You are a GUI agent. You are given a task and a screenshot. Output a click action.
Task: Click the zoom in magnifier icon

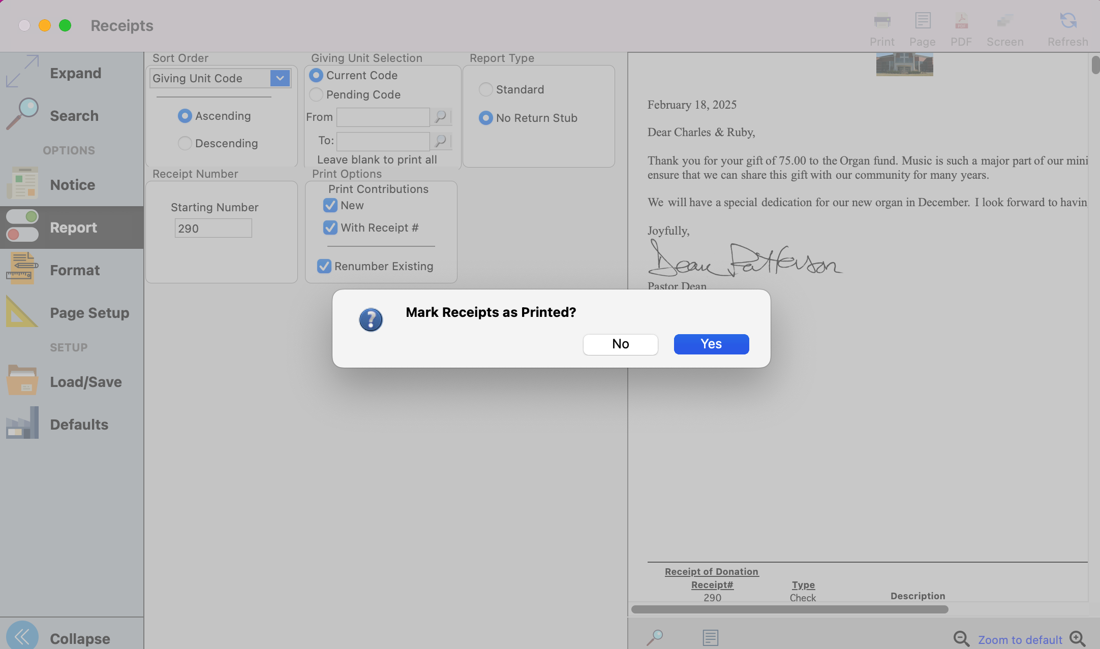coord(1077,638)
